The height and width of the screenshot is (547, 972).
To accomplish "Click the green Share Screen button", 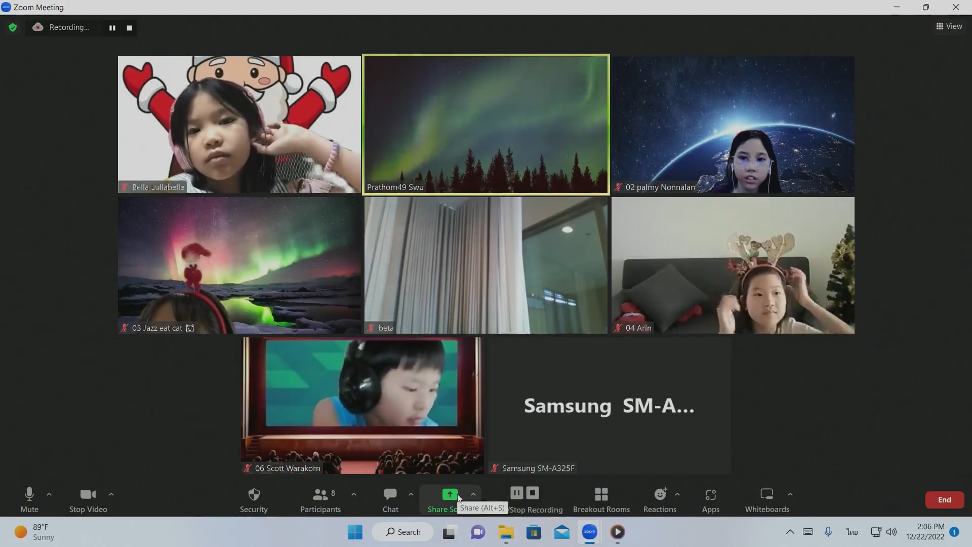I will point(449,494).
